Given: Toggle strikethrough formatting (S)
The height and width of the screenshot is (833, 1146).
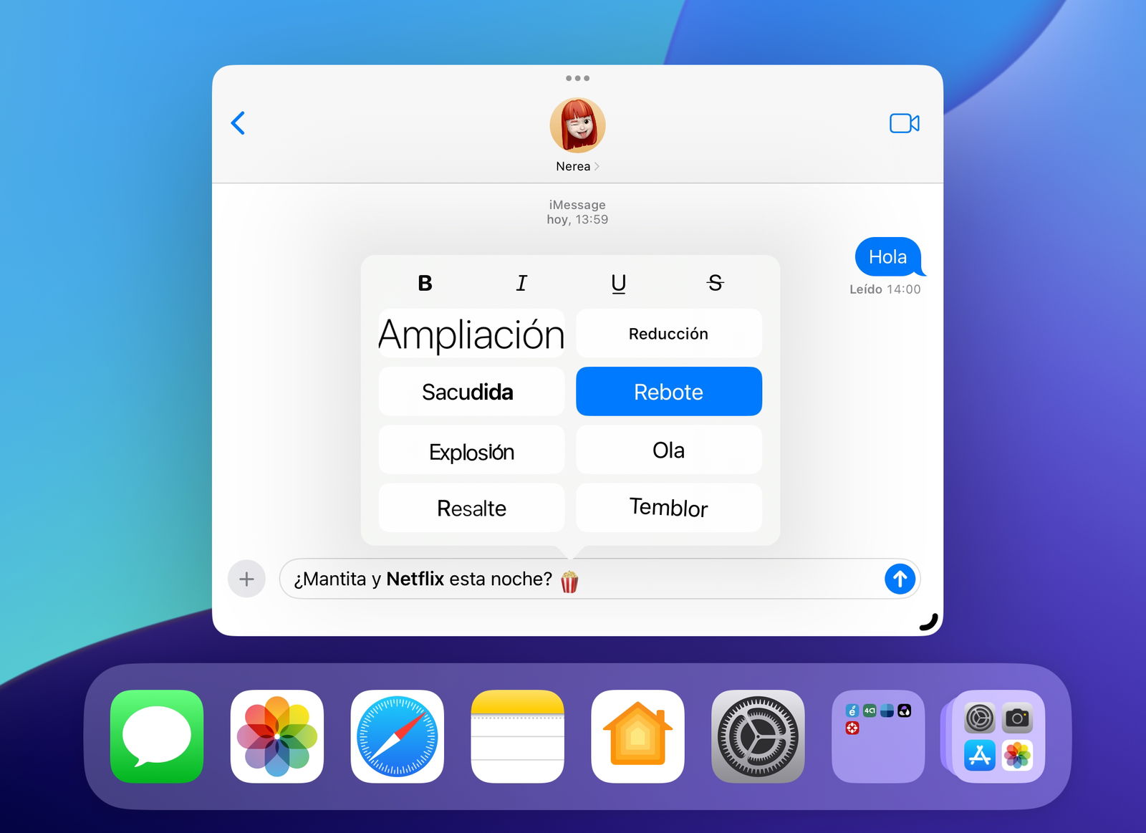Looking at the screenshot, I should pyautogui.click(x=715, y=284).
